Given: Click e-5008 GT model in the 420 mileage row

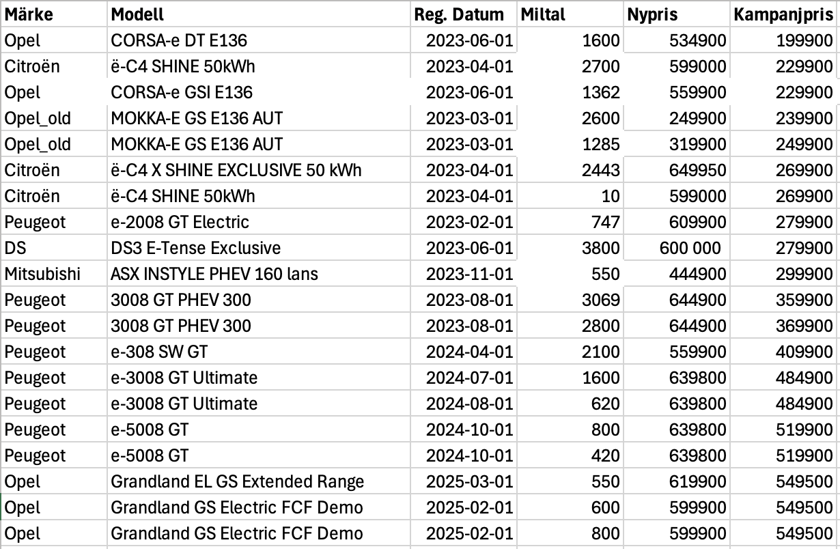Looking at the screenshot, I should tap(259, 455).
